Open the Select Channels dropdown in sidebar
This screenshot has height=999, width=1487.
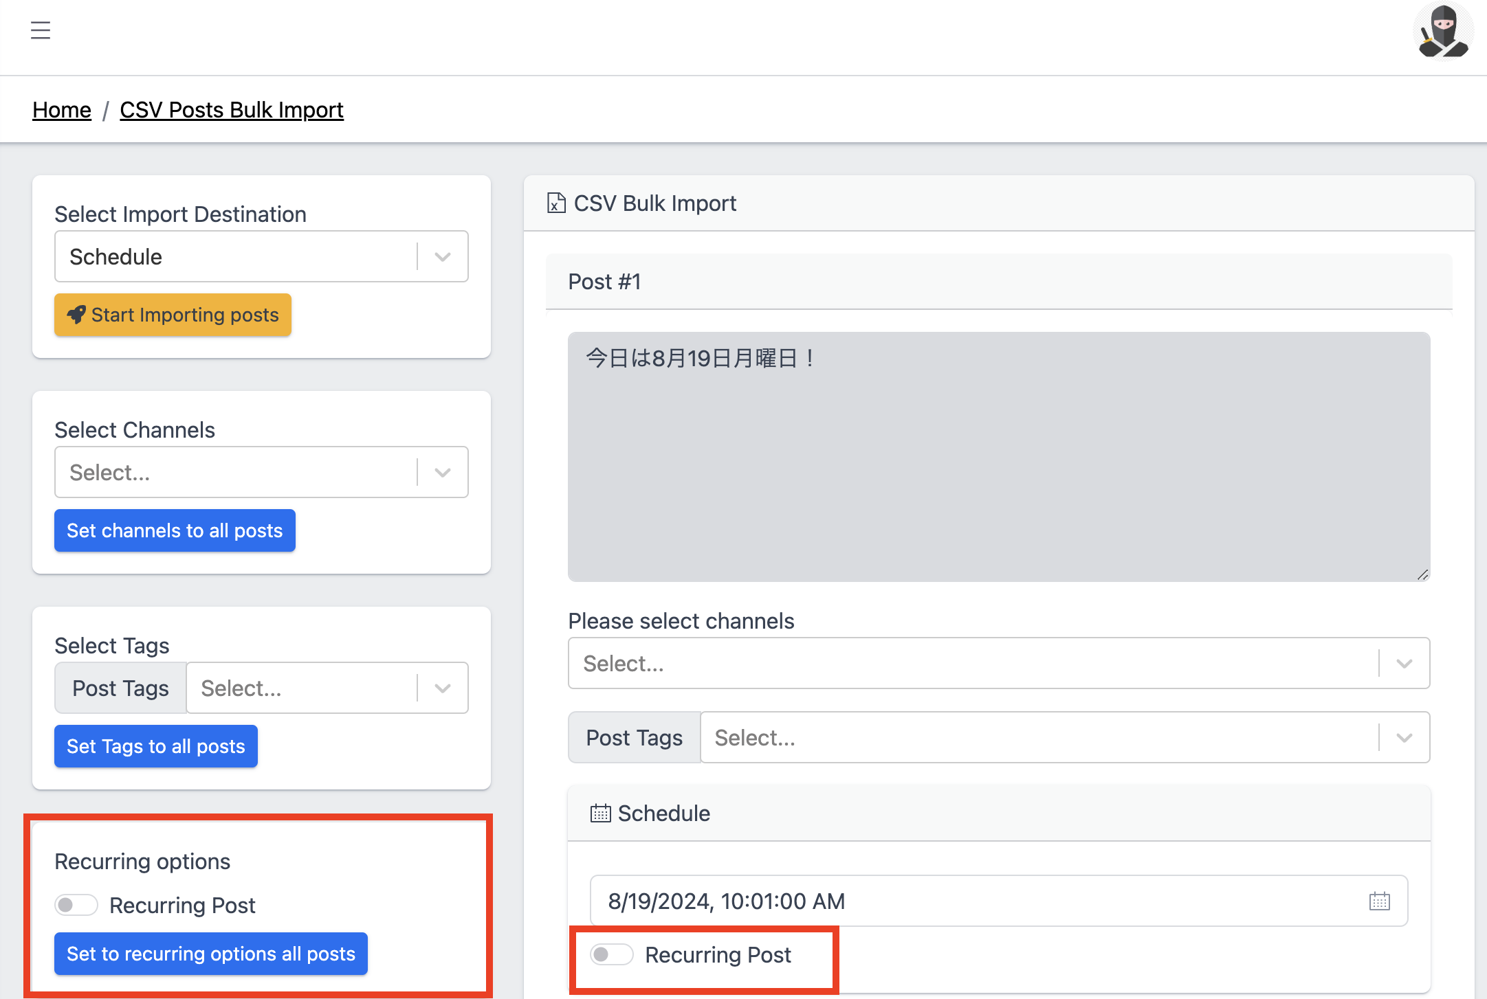[x=261, y=472]
